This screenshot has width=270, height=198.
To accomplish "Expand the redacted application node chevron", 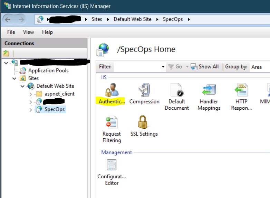I will (x=31, y=102).
